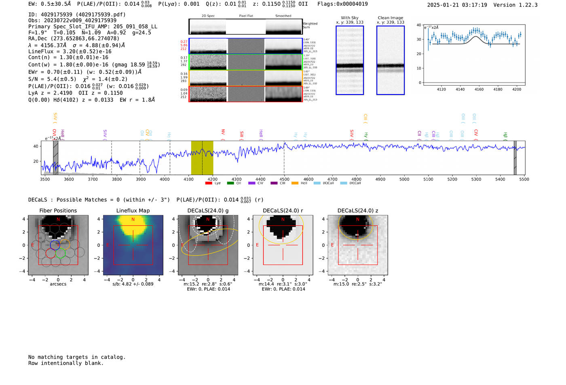Viewport: 566px width, 385px height.
Task: Select the orange HeII legend swatch
Action: click(295, 183)
